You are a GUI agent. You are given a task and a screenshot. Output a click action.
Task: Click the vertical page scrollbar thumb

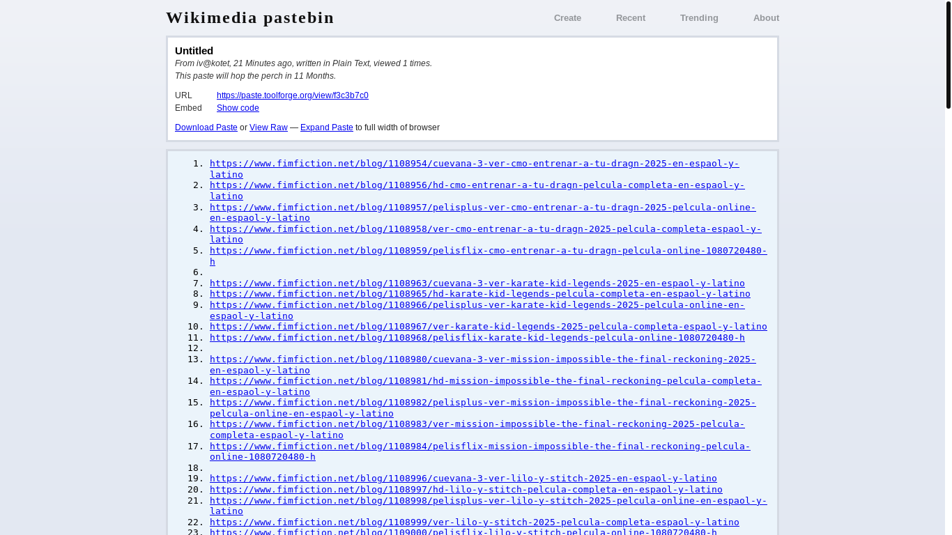949,56
